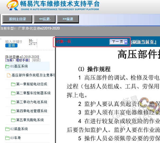Viewport: 160px width, 143px height.
Task: Click the phone number 86-23727 text
Action: [33, 42]
